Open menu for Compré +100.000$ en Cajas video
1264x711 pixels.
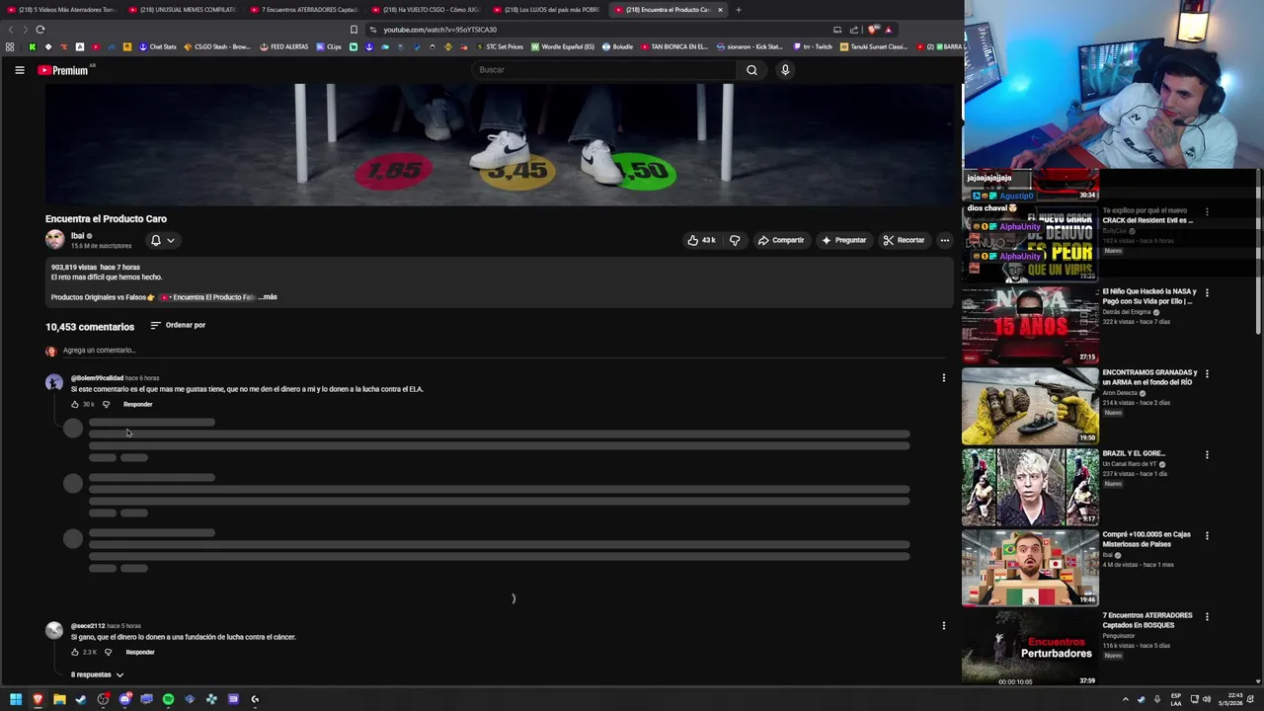point(1207,536)
